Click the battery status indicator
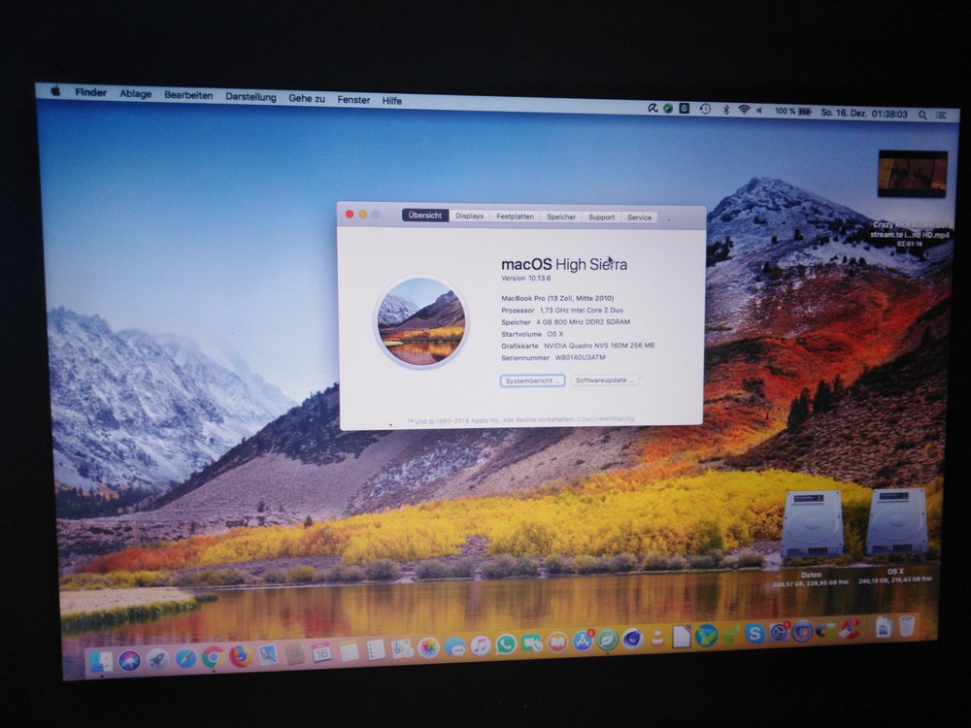 pyautogui.click(x=793, y=112)
